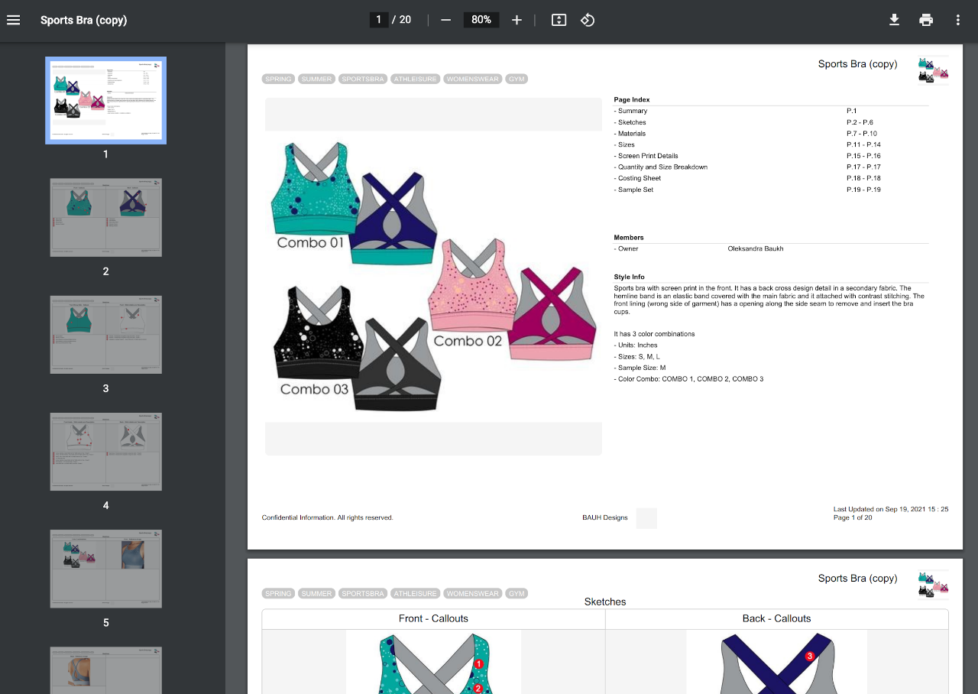This screenshot has width=978, height=694.
Task: Click the 'BAUH Designs' footer text
Action: coord(605,517)
